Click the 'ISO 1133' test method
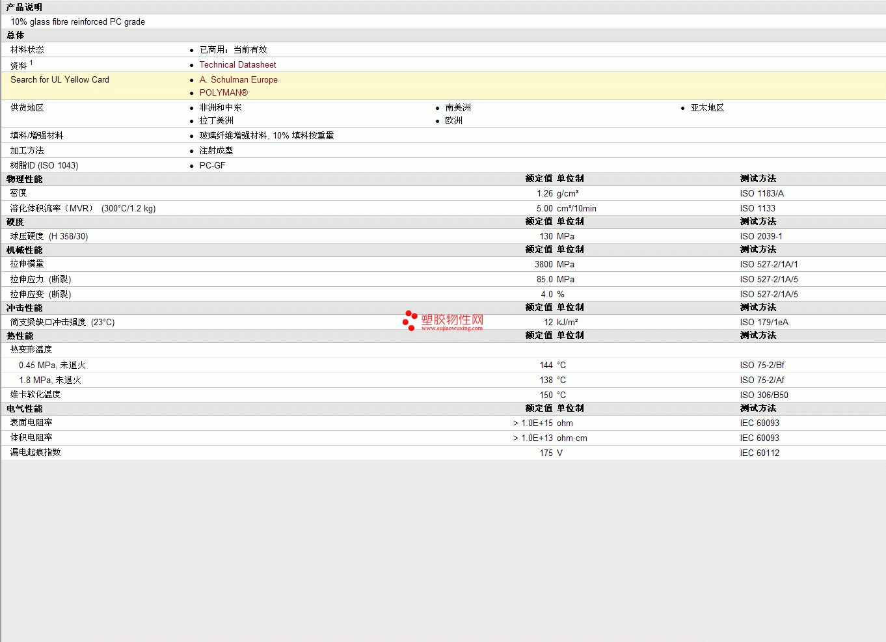Image resolution: width=886 pixels, height=642 pixels. (x=758, y=209)
